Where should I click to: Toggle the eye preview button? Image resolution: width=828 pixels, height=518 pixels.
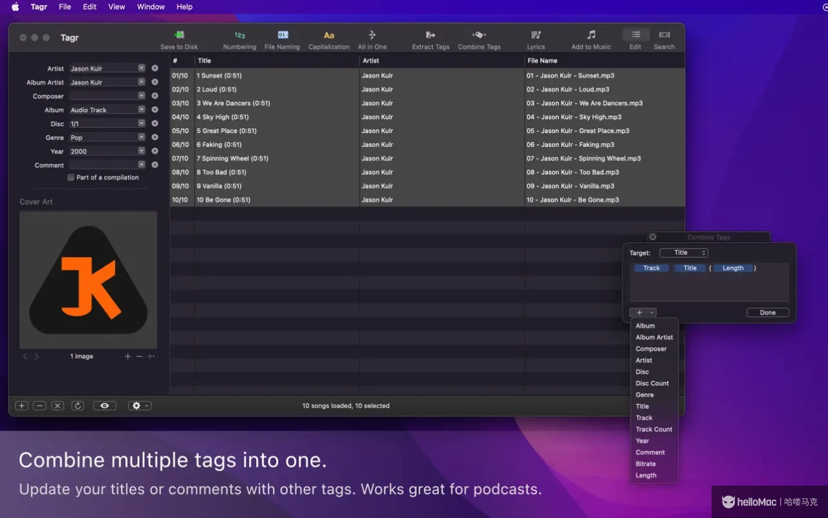coord(105,406)
